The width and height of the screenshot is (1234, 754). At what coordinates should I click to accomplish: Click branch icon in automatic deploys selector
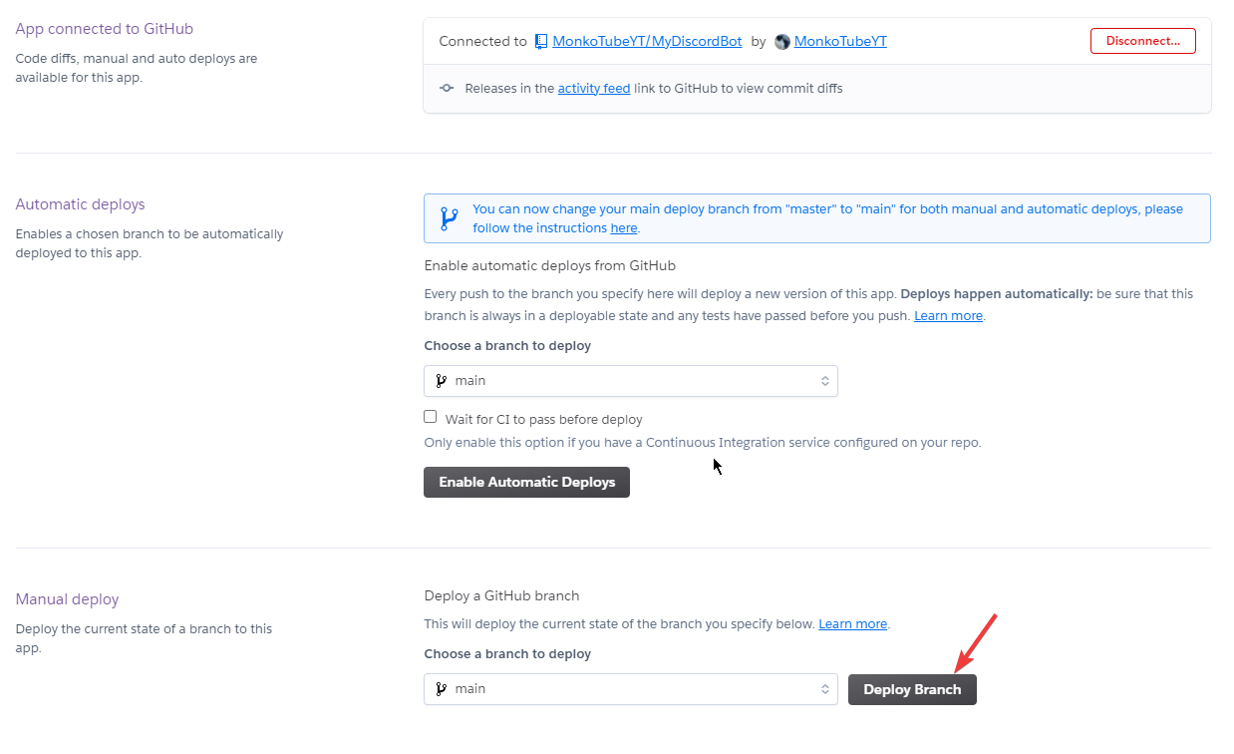pos(441,381)
